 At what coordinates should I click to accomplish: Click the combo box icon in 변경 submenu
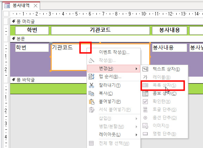click(x=145, y=94)
